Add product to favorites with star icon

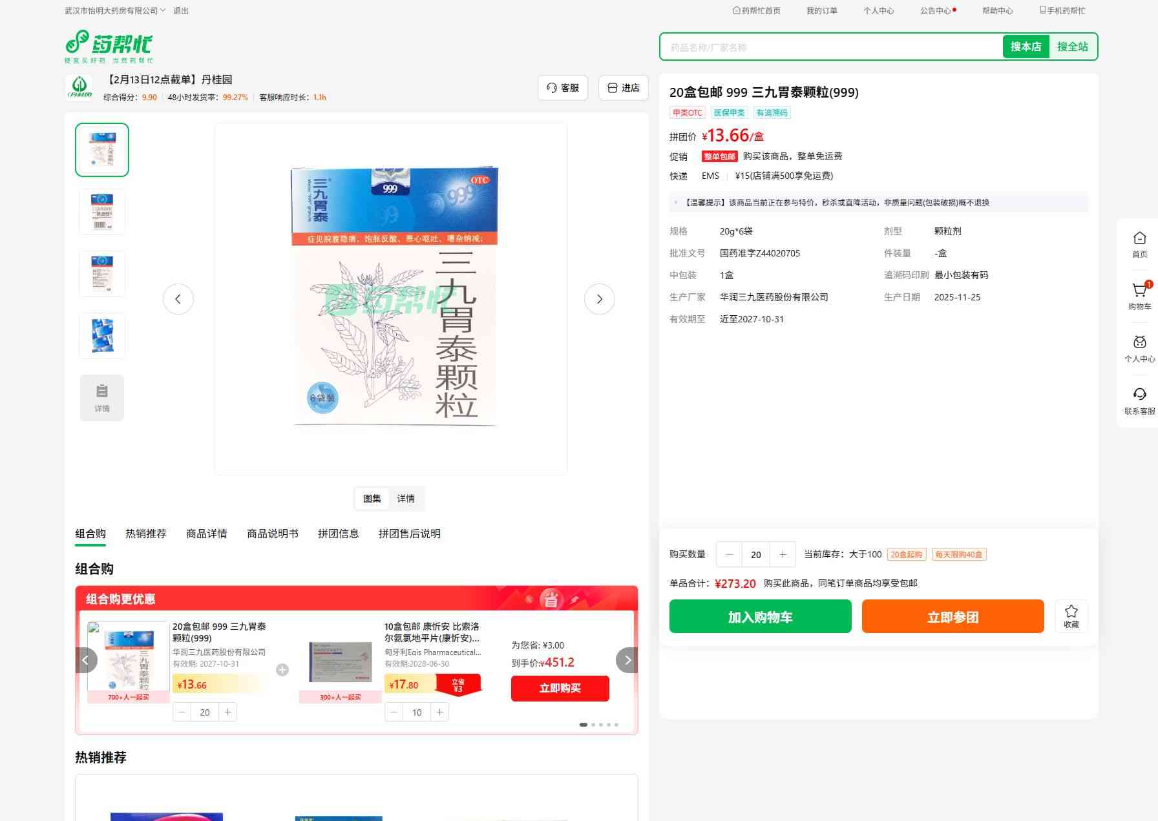pos(1071,616)
